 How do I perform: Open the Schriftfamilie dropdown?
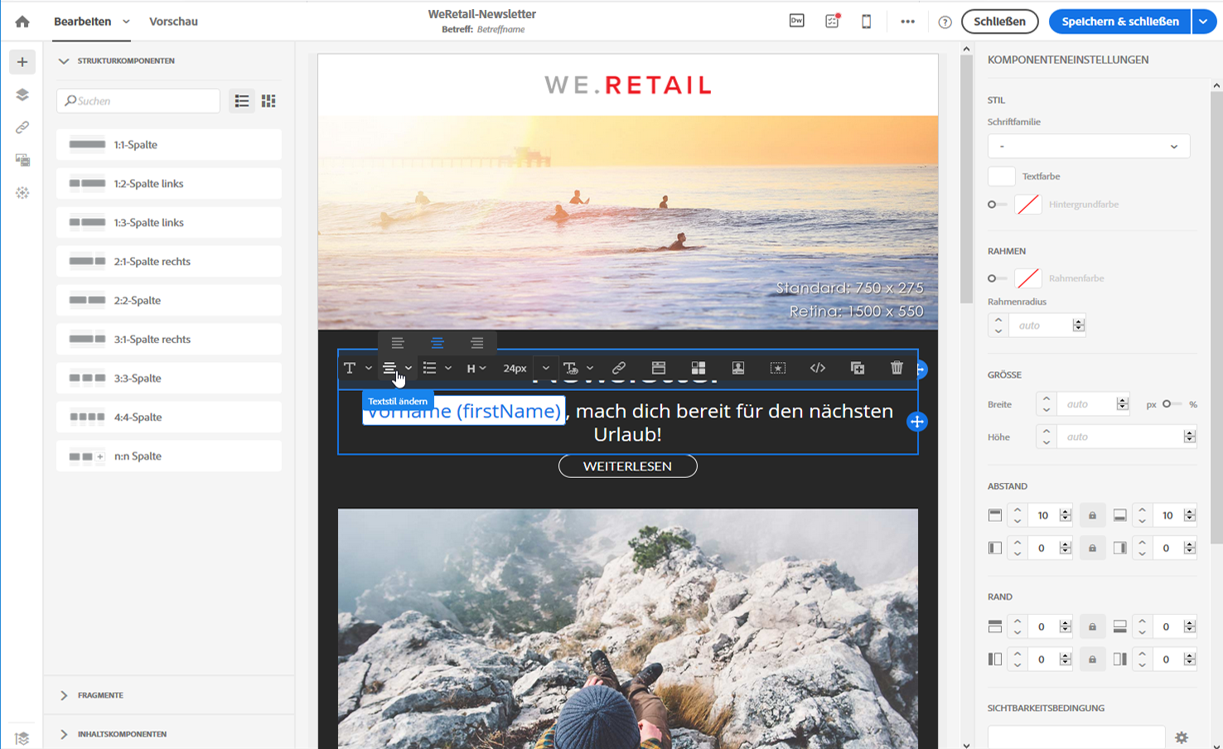tap(1088, 147)
